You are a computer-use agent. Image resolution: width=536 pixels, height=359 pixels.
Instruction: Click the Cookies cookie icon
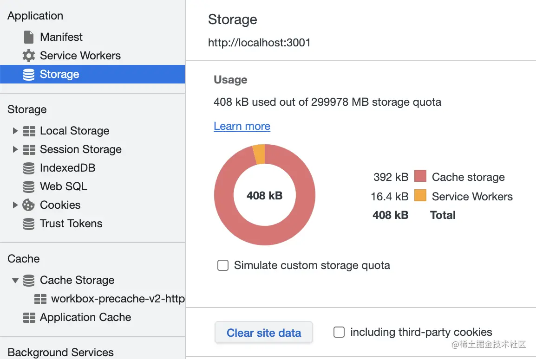[29, 205]
